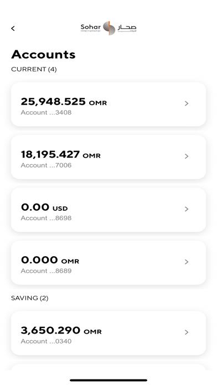The width and height of the screenshot is (217, 385).
Task: Select the 0.00 USD balance
Action: 44,207
